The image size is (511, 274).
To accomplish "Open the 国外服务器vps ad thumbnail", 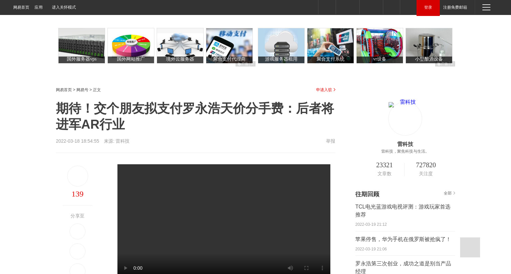I will click(82, 46).
